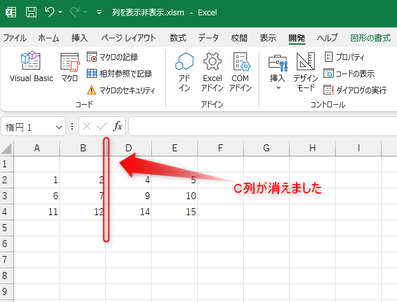Expand the Name Box dropdown arrow
Viewport: 397px width, 302px height.
coord(59,127)
